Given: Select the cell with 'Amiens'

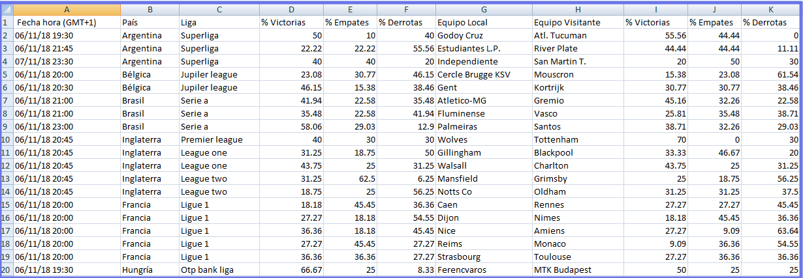Looking at the screenshot, I should (x=578, y=230).
